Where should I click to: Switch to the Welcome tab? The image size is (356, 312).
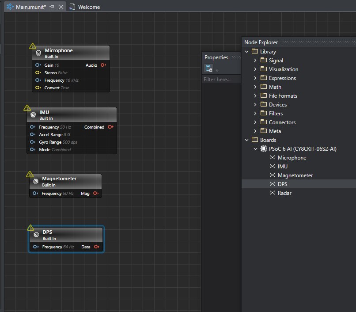[84, 7]
